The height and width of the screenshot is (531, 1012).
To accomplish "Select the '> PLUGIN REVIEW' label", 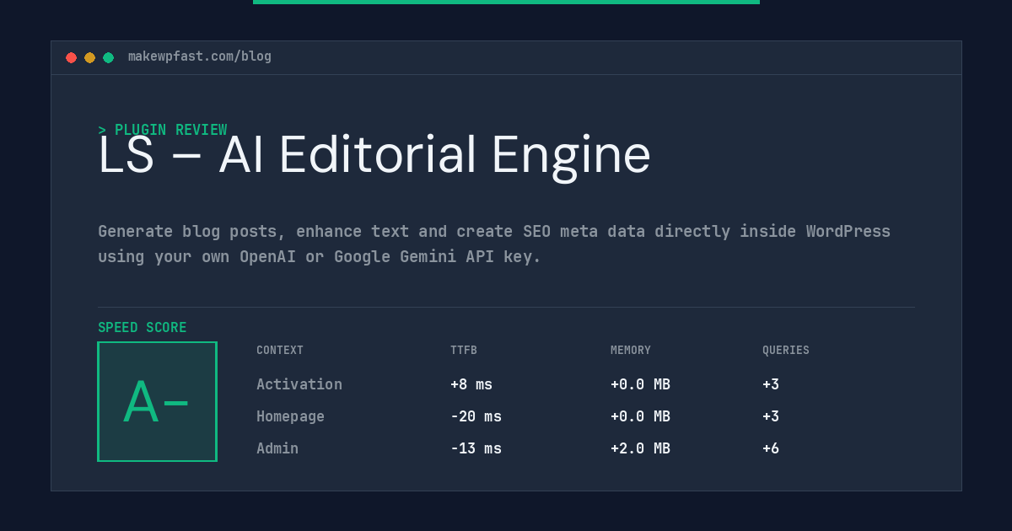I will [163, 130].
